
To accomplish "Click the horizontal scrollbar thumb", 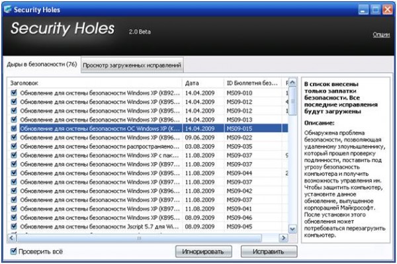I will point(139,238).
